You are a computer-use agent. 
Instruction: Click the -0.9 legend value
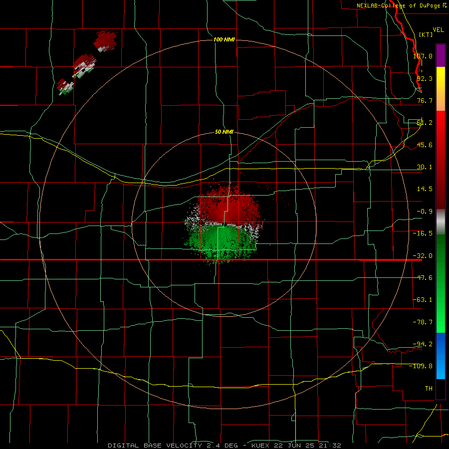click(x=425, y=212)
